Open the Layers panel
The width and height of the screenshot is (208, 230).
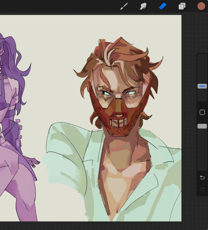pyautogui.click(x=182, y=6)
